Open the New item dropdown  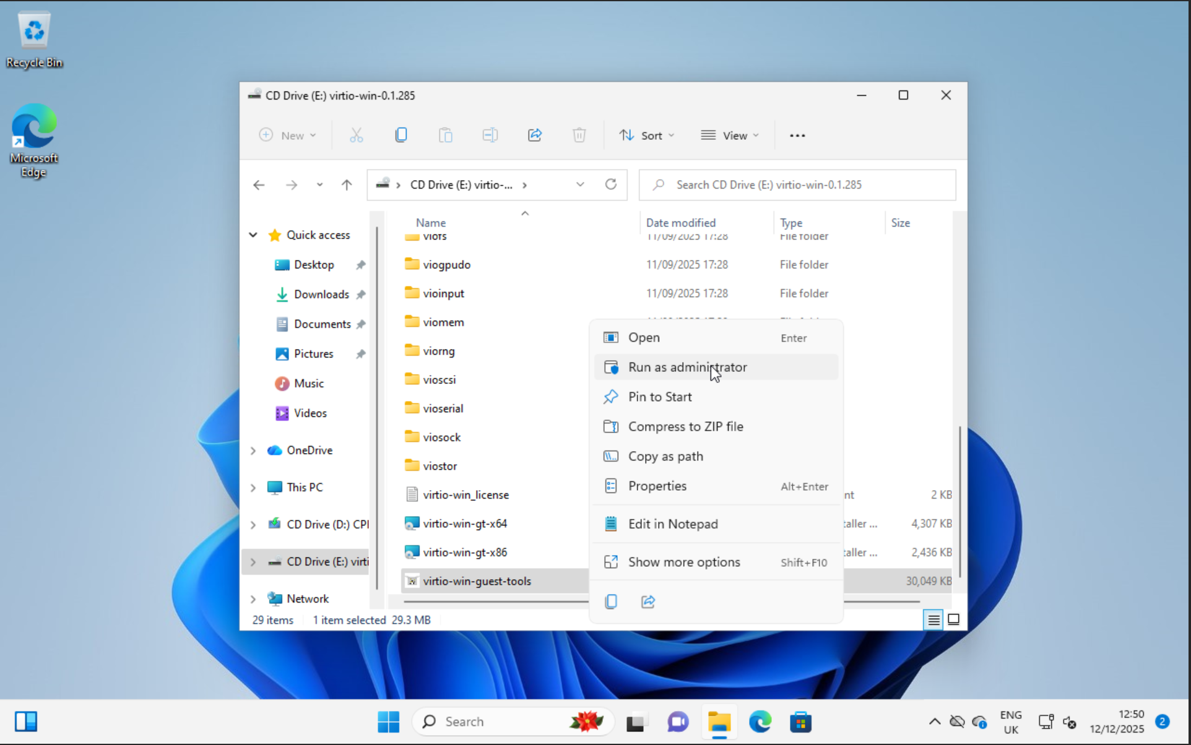tap(287, 135)
